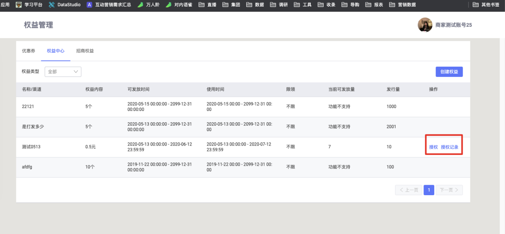Open the 学习平台 bookmark icon
Image resolution: width=505 pixels, height=234 pixels.
tap(19, 5)
